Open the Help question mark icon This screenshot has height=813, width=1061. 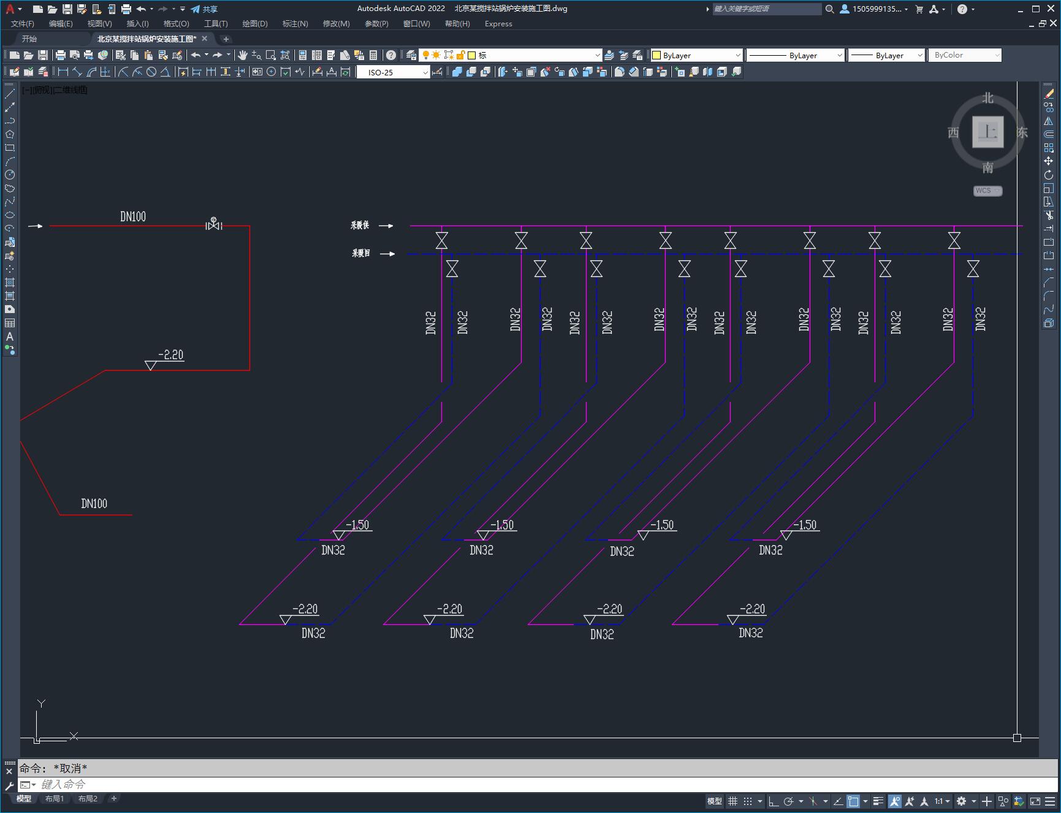point(391,55)
